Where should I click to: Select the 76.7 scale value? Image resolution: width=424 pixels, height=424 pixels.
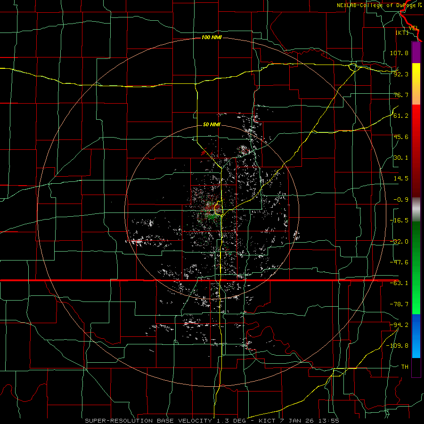point(401,95)
